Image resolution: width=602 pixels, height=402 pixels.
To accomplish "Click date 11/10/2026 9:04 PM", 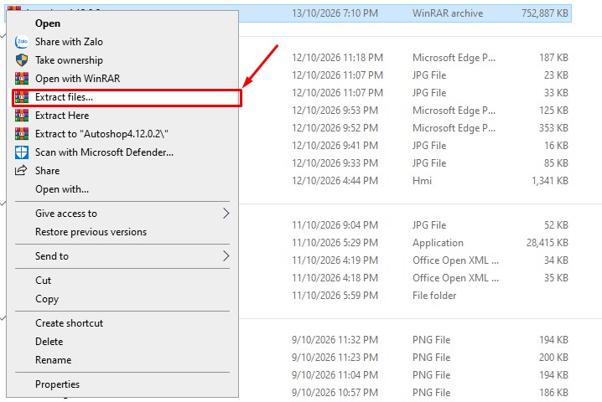I will tap(335, 225).
